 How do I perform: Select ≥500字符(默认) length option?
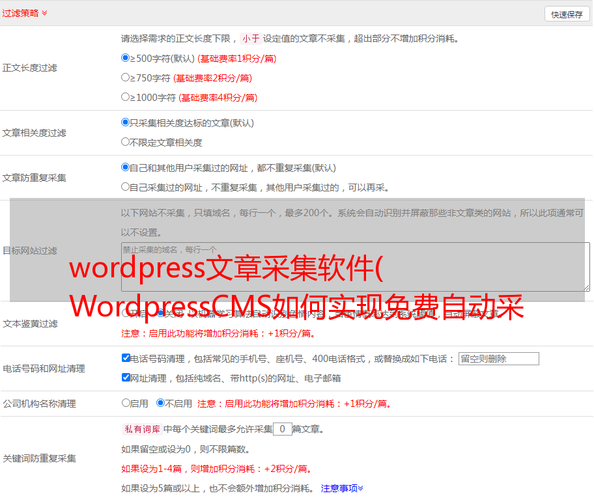click(x=126, y=57)
